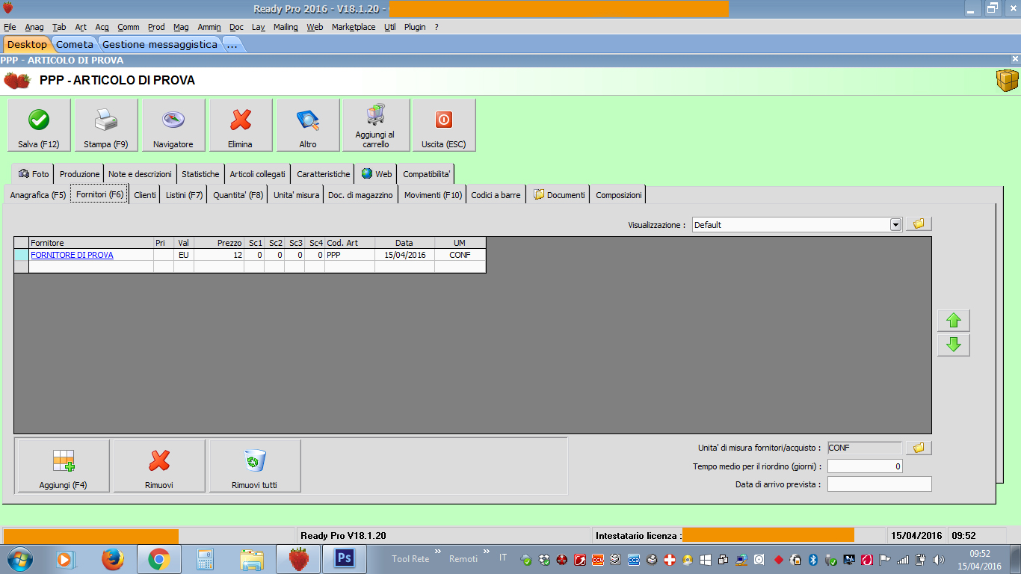Open the File menu

(10, 27)
